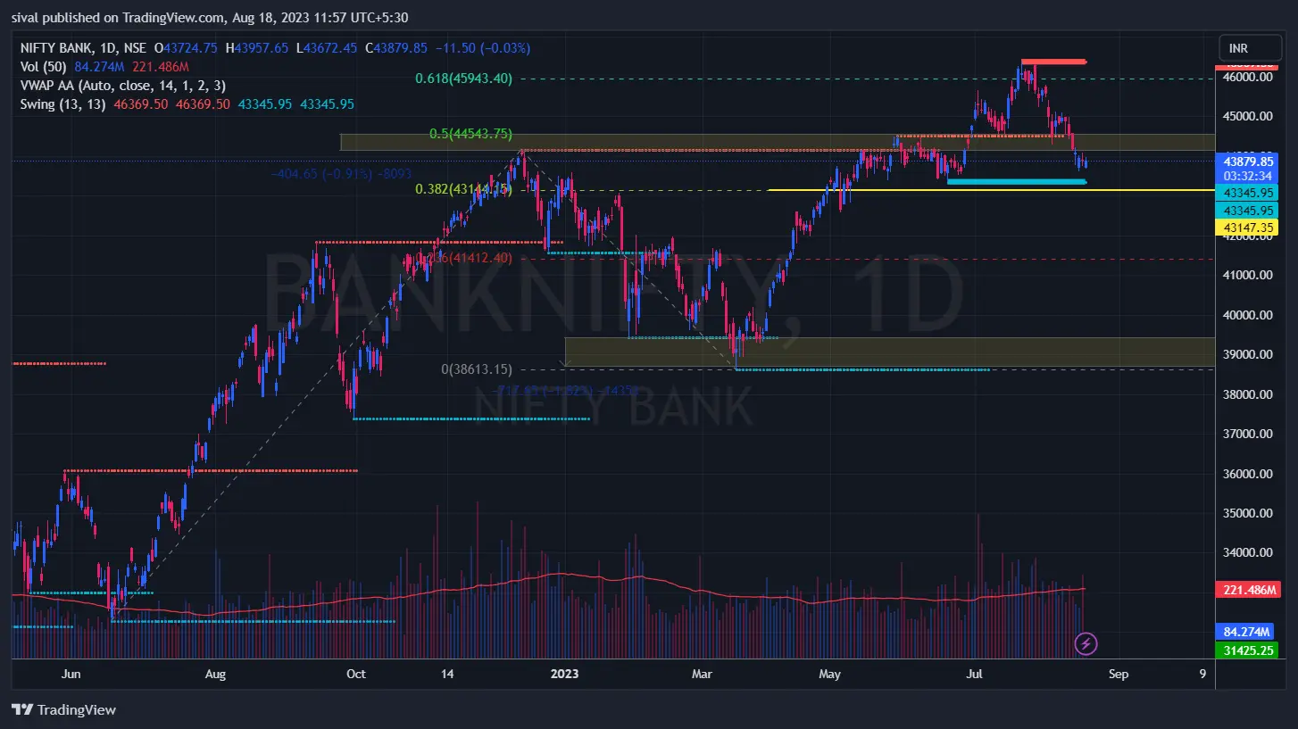This screenshot has width=1298, height=729.
Task: Click the low value L43672.45
Action: coord(327,48)
